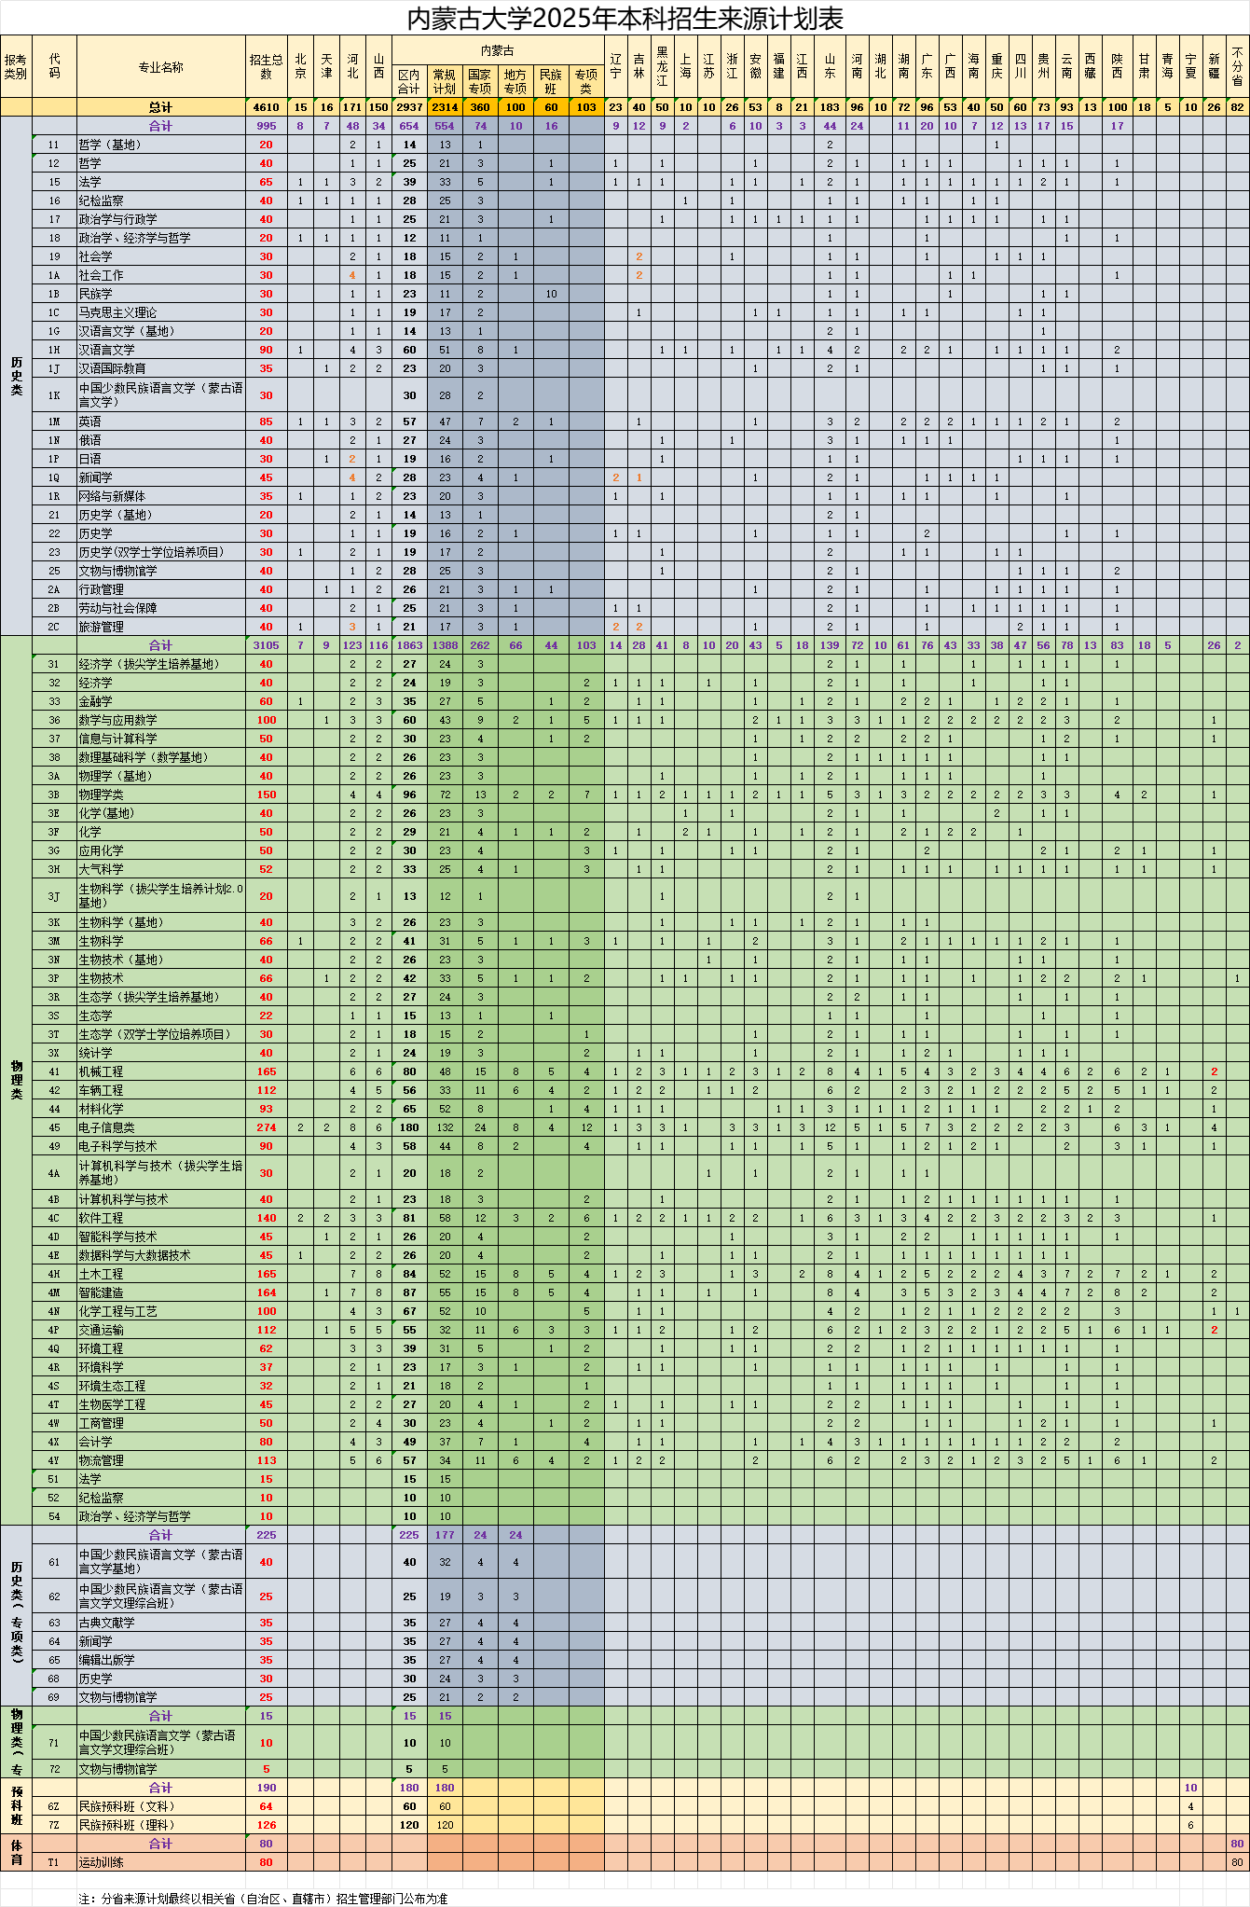
Task: Select the merged 内蒙古 header cell
Action: coord(498,50)
